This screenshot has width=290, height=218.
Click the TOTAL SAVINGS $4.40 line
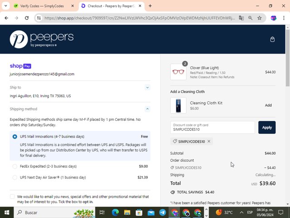(x=192, y=192)
